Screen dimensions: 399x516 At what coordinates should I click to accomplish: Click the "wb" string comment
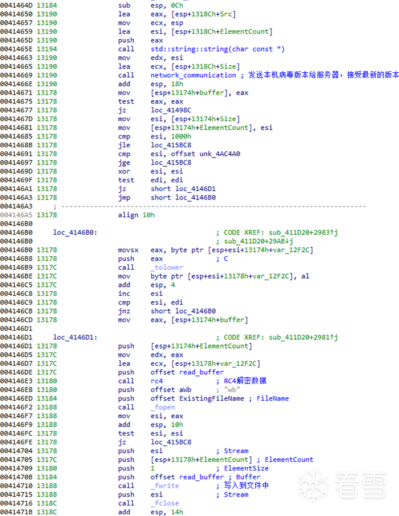(x=232, y=390)
